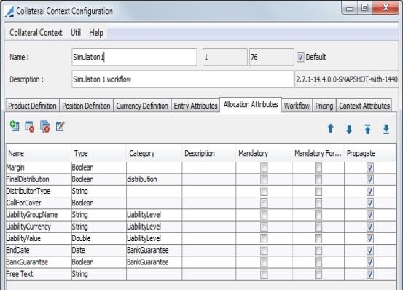Click the Name field containing Simulation1
The height and width of the screenshot is (290, 403).
coord(134,57)
